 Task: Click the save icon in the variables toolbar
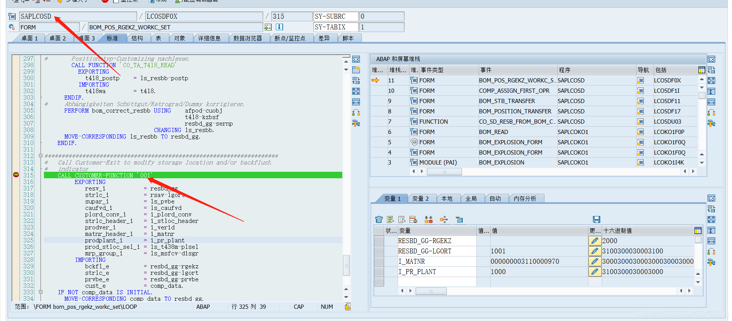click(x=596, y=219)
